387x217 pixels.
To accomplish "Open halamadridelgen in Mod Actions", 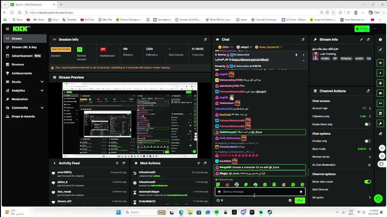I will click(x=149, y=192).
